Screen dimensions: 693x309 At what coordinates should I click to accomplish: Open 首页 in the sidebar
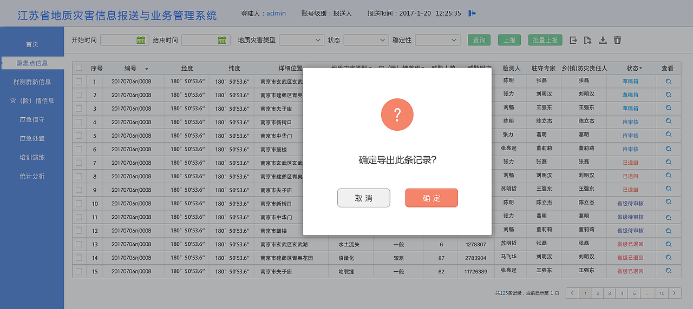(x=32, y=44)
